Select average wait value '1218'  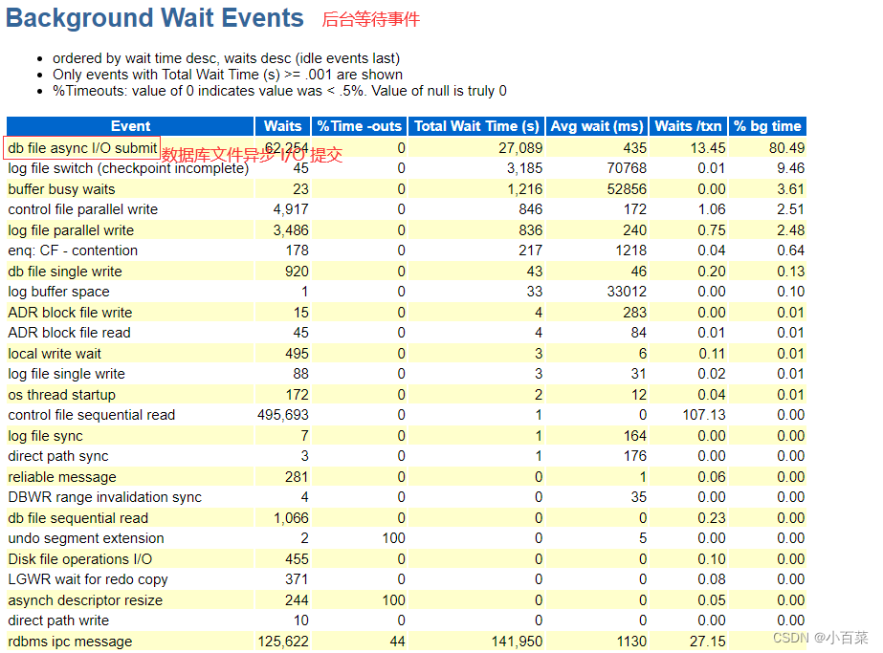(630, 250)
